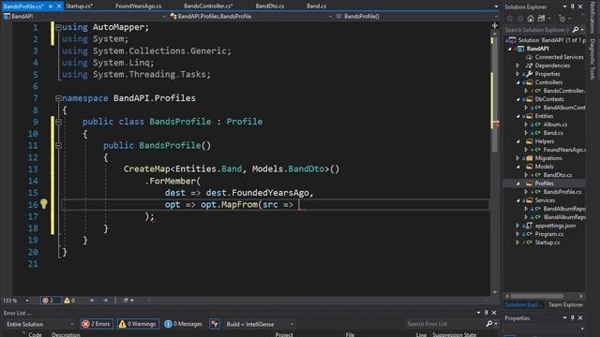Click the Connected Services icon
The width and height of the screenshot is (600, 337).
529,57
